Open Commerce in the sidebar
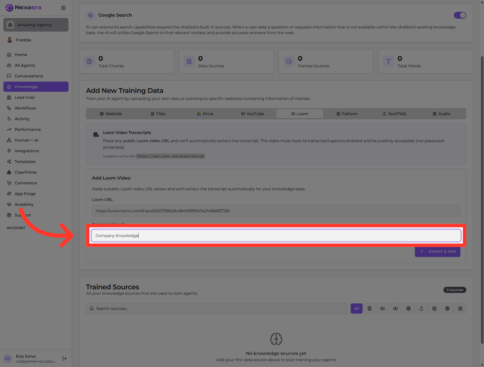The image size is (484, 367). pos(36,183)
